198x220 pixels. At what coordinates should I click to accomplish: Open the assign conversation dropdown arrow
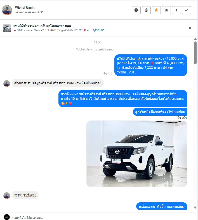pos(42,12)
